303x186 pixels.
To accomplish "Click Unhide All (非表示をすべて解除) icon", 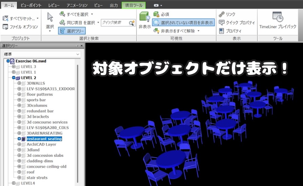I will [156, 31].
